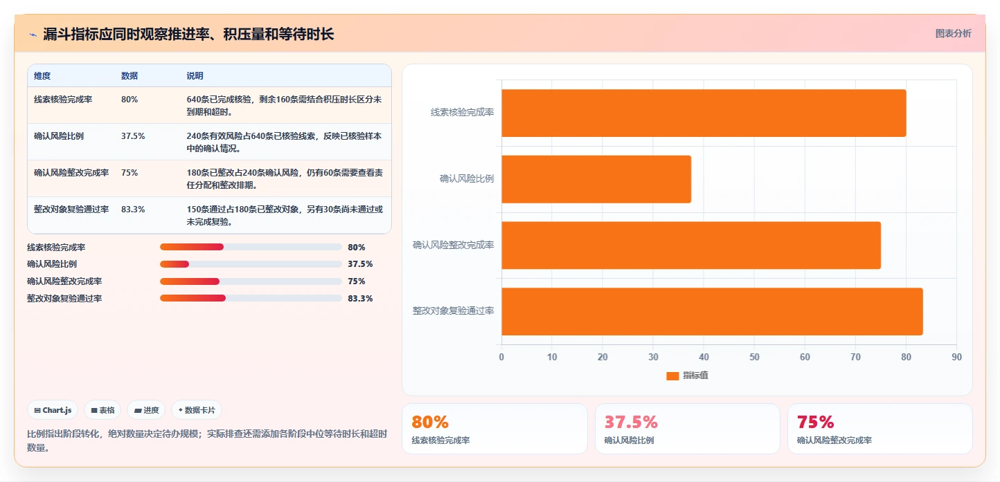Click table cell 整改对象复验通过率

[71, 210]
